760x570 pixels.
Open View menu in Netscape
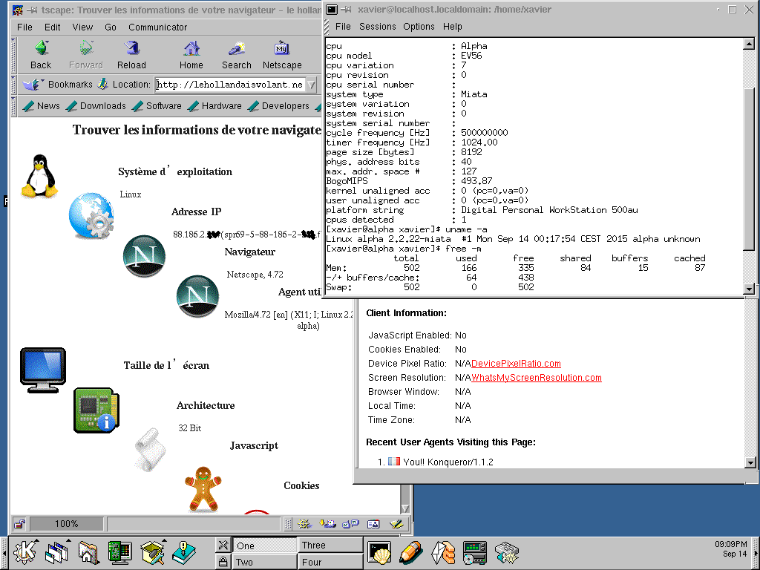click(x=82, y=27)
